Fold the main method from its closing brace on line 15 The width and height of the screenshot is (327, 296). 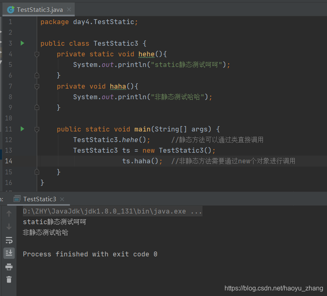pyautogui.click(x=37, y=172)
